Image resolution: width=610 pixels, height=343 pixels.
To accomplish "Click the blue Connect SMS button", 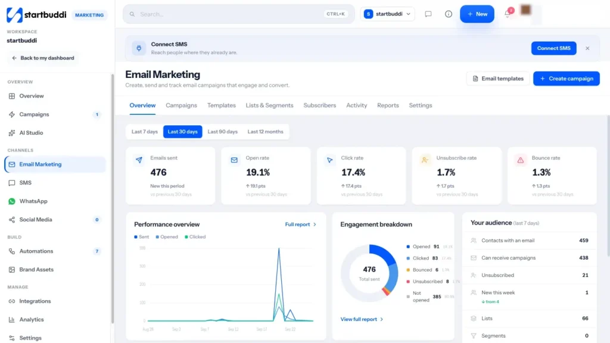I will [553, 48].
